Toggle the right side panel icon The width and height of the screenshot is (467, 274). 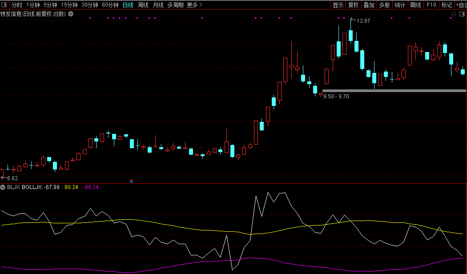(462, 14)
